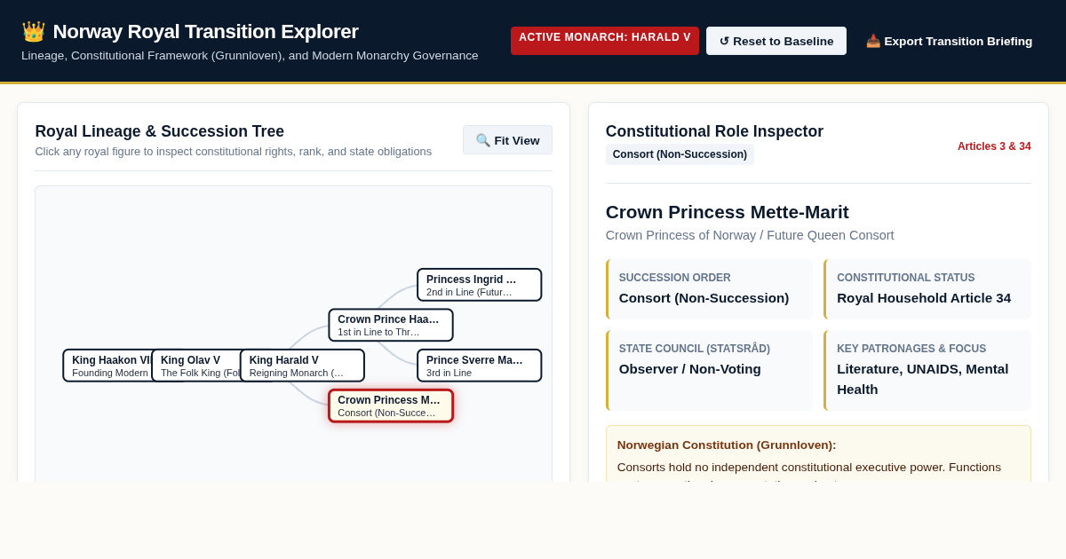Click the State Council (Statsråd) card

[709, 370]
